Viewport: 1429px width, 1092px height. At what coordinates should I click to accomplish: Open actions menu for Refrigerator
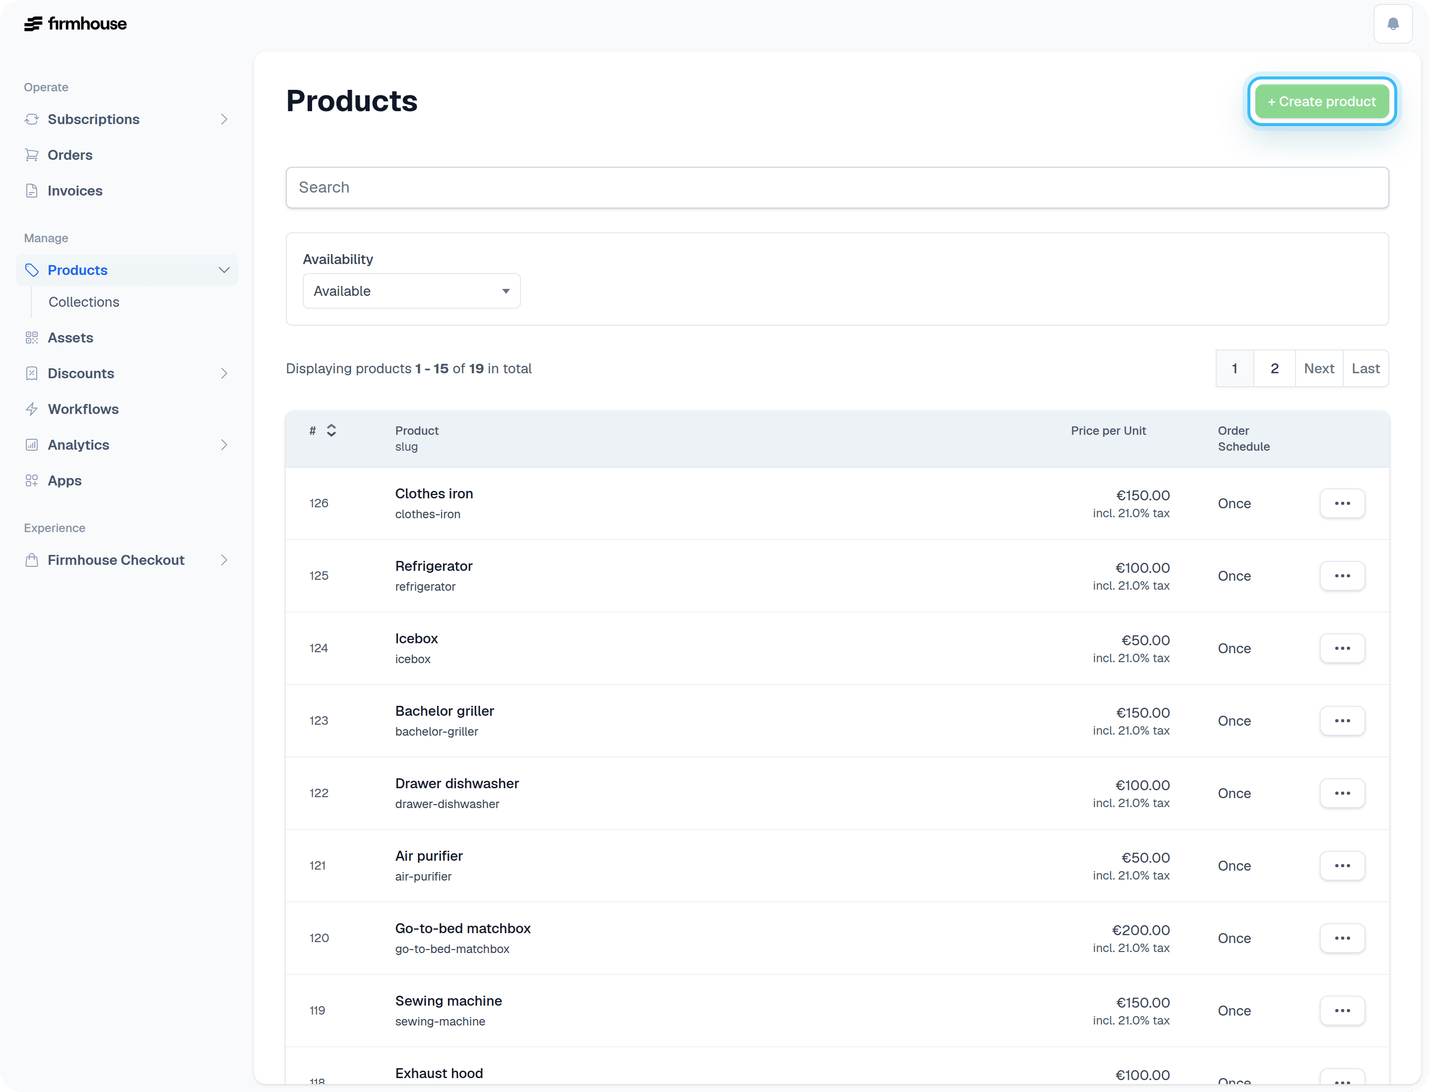pyautogui.click(x=1342, y=576)
